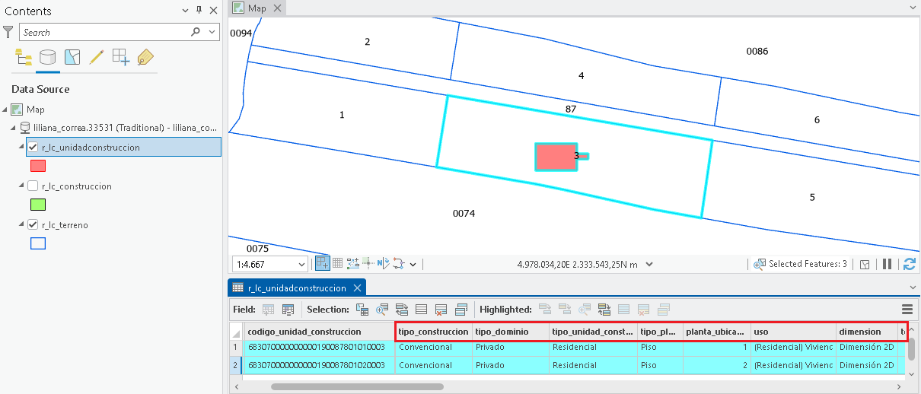Pause map drawing
The image size is (921, 394).
click(887, 264)
